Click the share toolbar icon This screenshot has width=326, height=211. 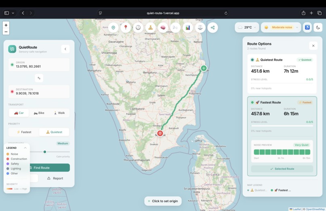[x=213, y=27]
